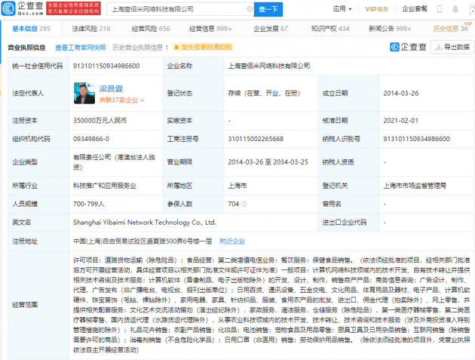This screenshot has height=360, width=475.
Task: Switch to the 基本信息 tab
Action: coord(31,29)
